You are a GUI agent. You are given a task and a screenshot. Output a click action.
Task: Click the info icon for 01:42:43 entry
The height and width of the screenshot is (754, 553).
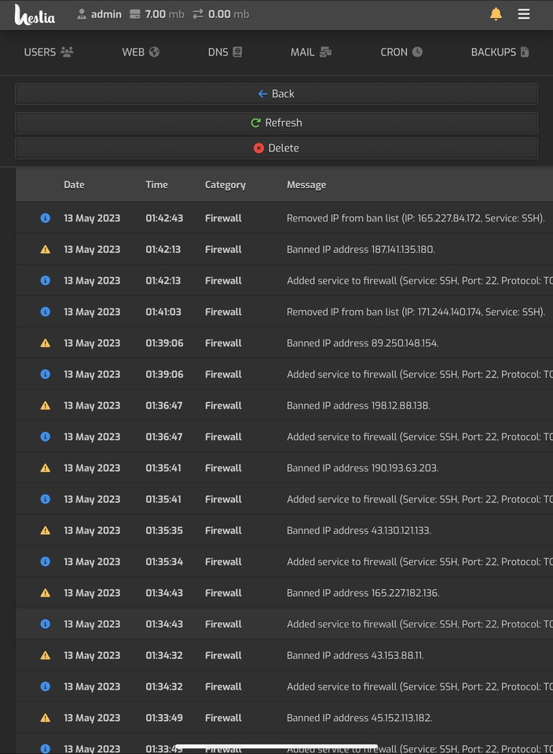46,218
